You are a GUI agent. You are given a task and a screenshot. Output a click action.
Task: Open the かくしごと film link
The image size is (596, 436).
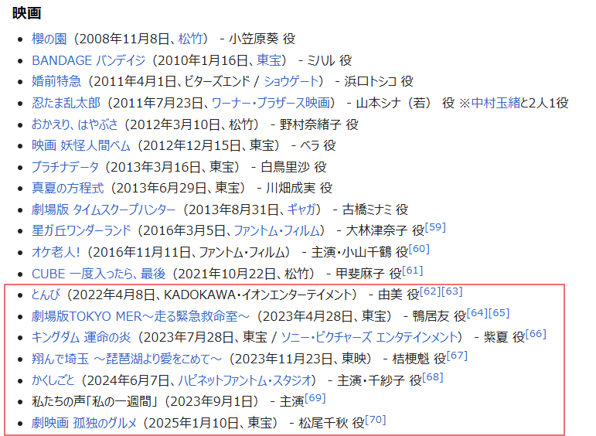point(53,380)
